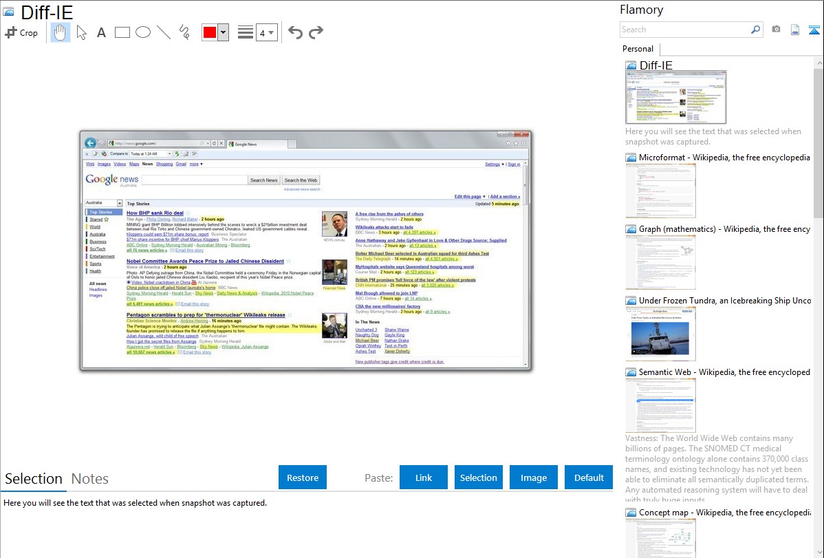Click the icon beside the Graph (mathematics) title
The image size is (824, 558).
pyautogui.click(x=631, y=229)
